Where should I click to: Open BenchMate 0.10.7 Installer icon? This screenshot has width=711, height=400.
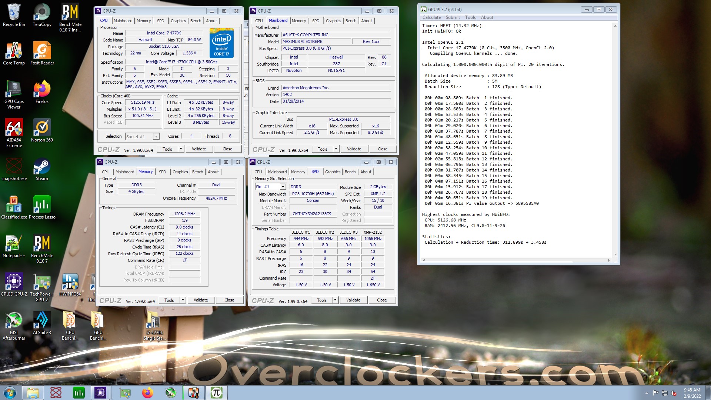(70, 17)
